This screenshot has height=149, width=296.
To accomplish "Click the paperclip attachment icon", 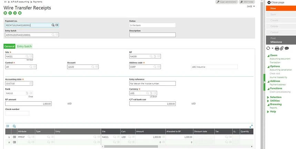I will [281, 48].
